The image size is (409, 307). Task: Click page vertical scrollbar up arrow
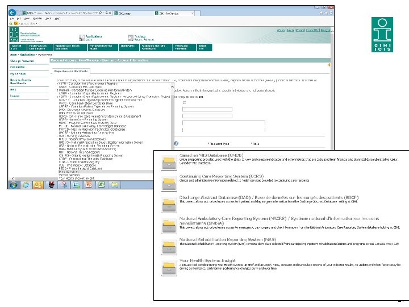pos(332,31)
